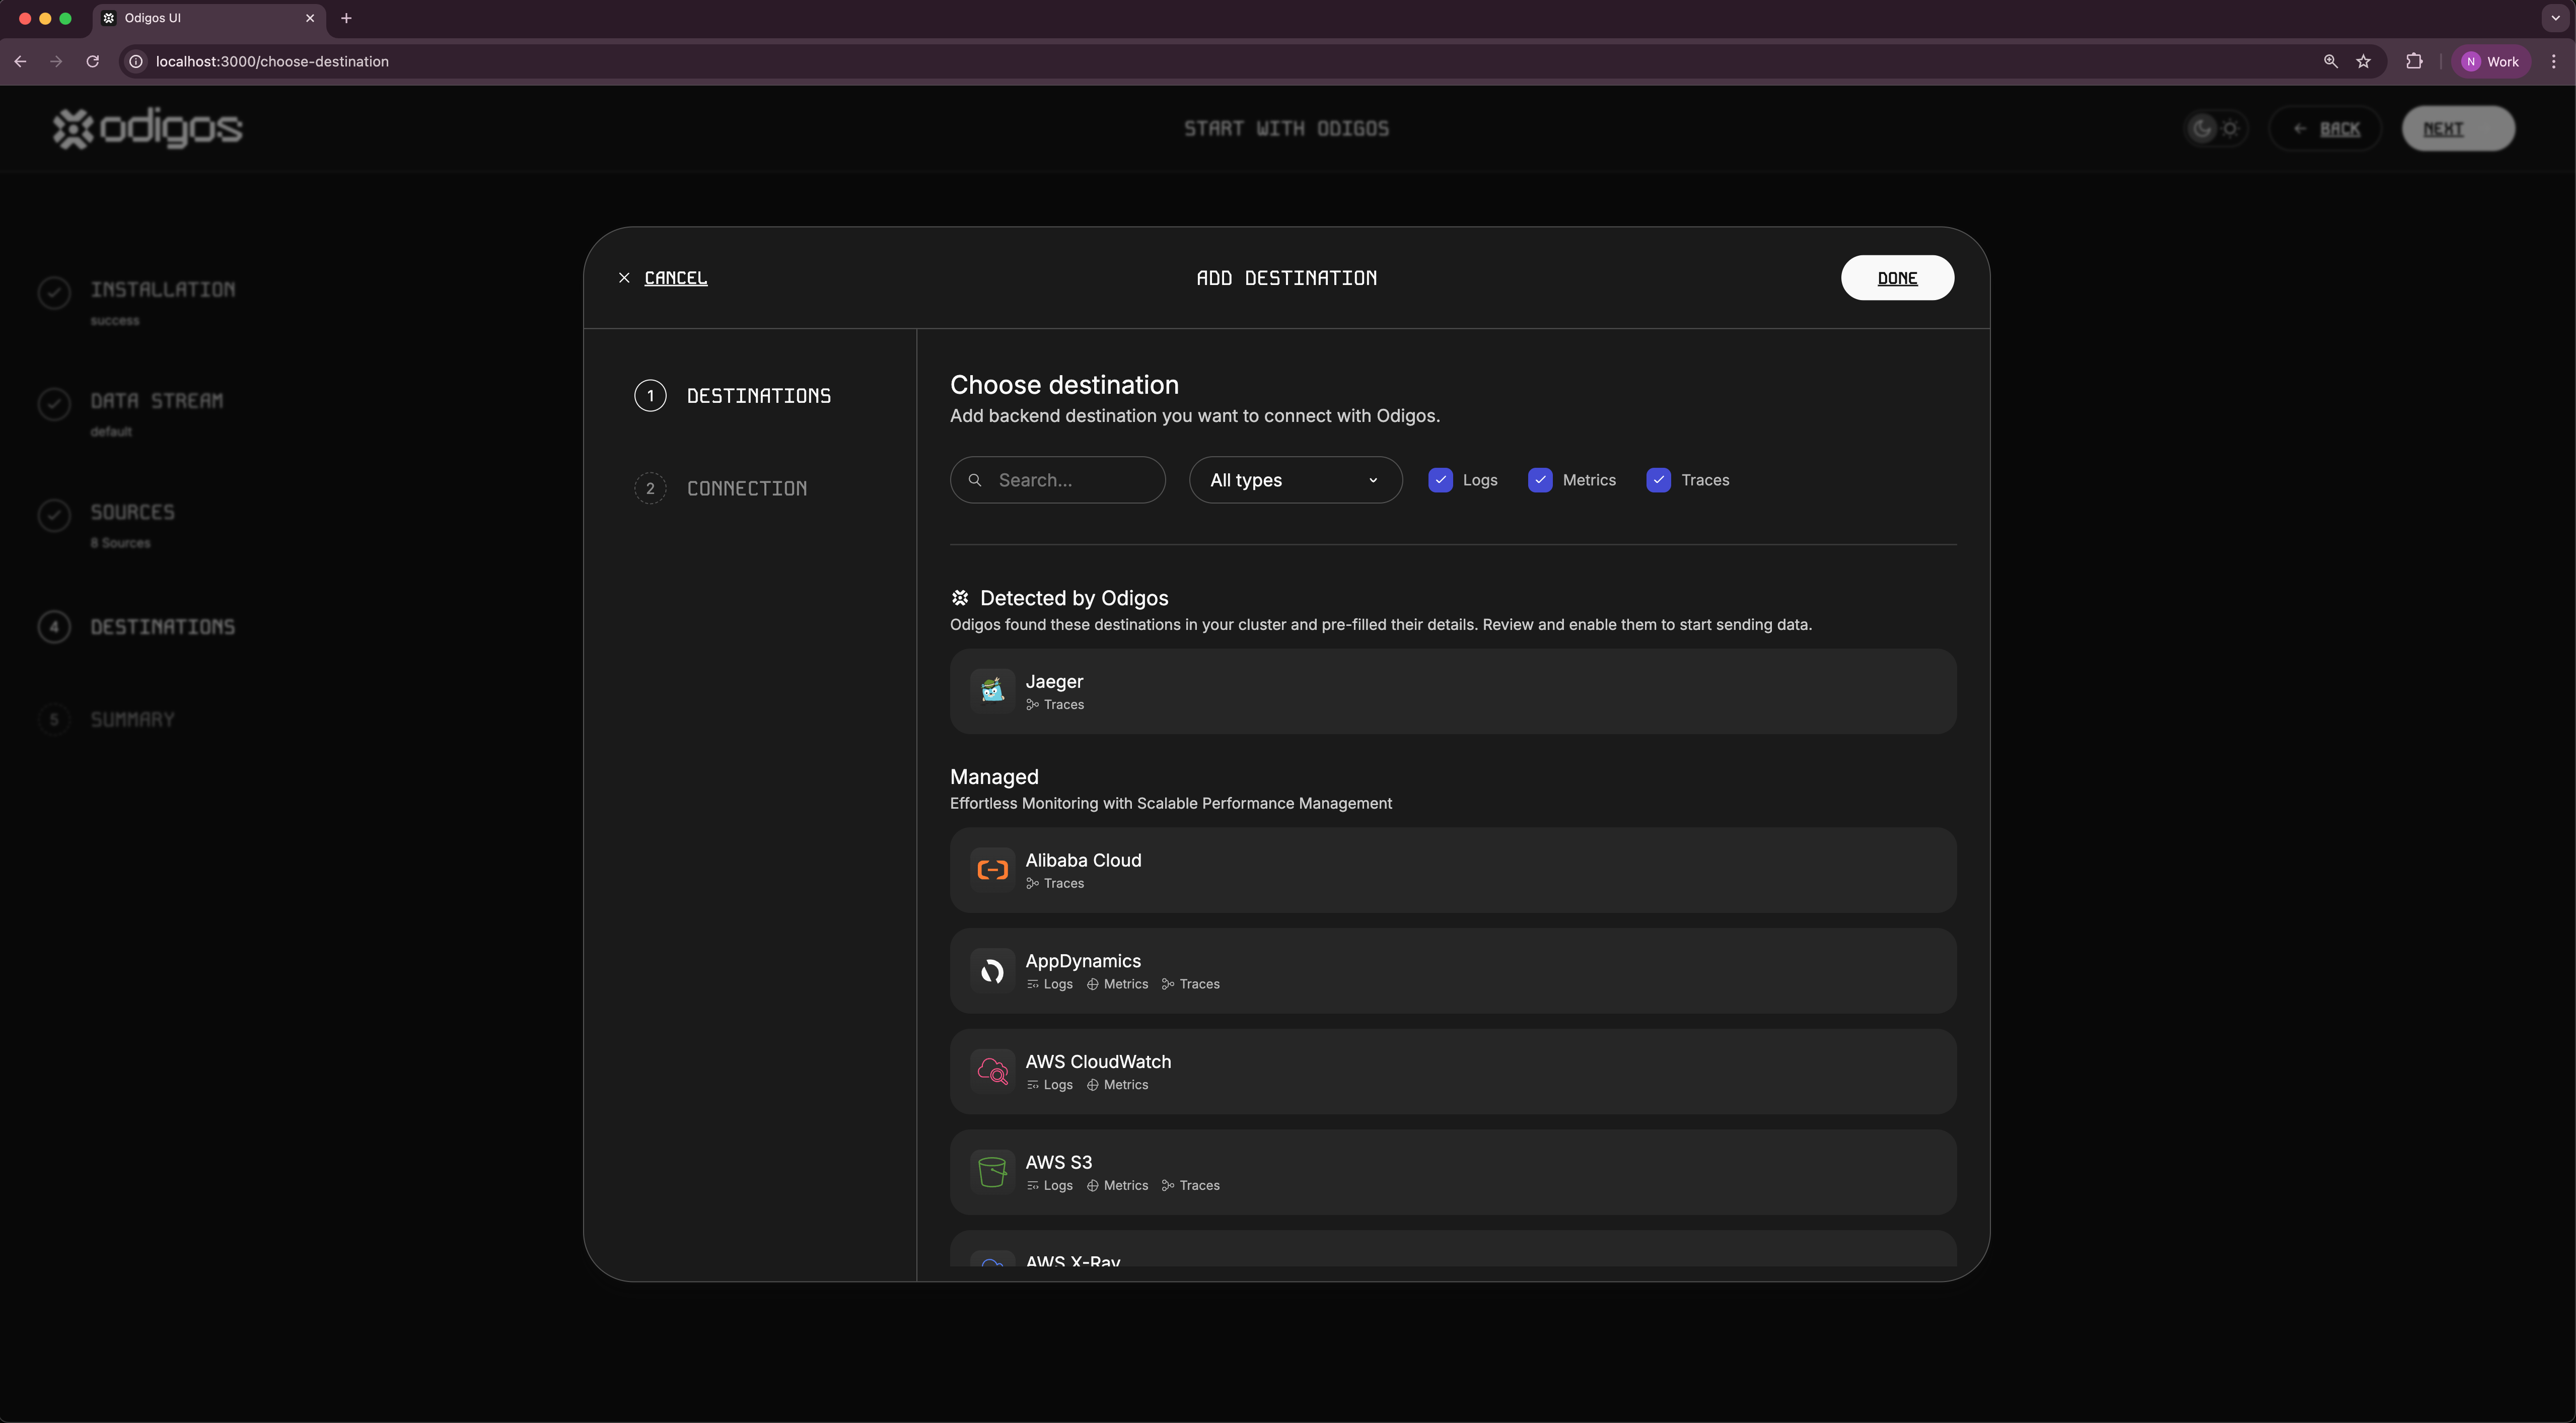Select the Destinations step
The width and height of the screenshot is (2576, 1423).
[758, 396]
